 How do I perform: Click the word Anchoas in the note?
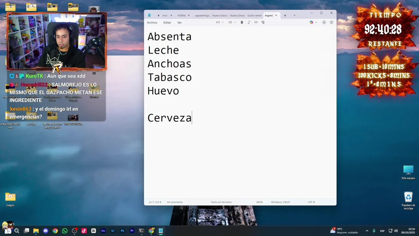click(169, 64)
